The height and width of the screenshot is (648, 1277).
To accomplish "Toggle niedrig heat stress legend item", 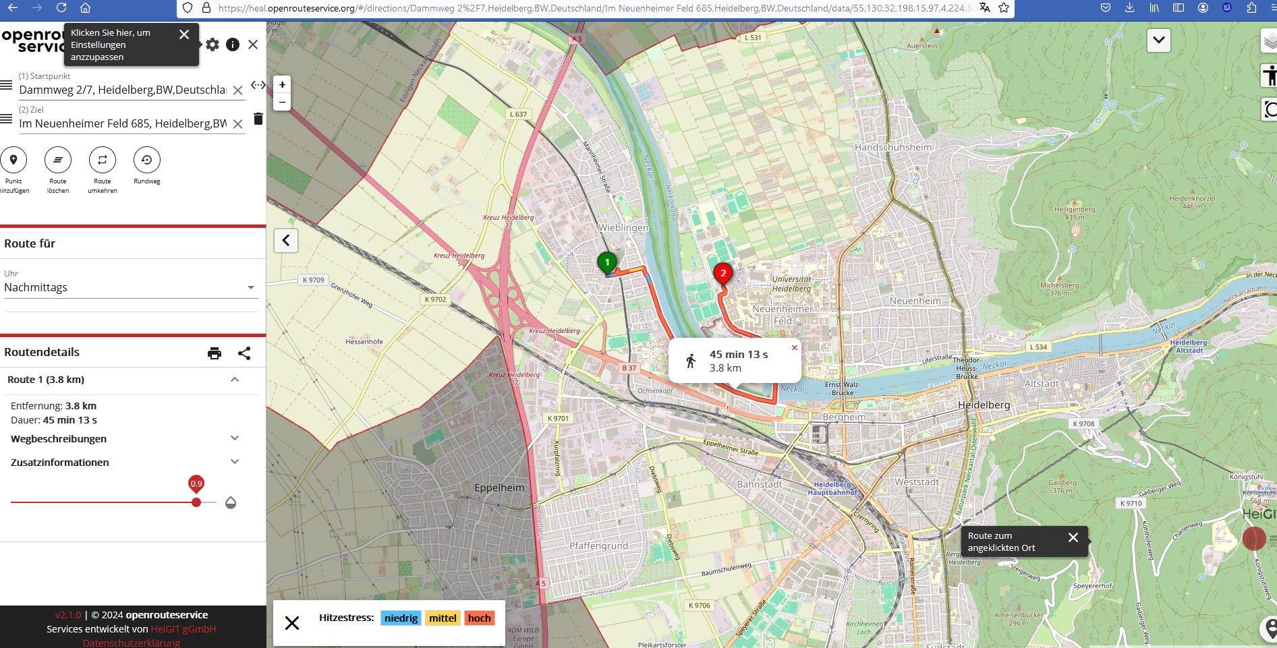I will click(401, 618).
